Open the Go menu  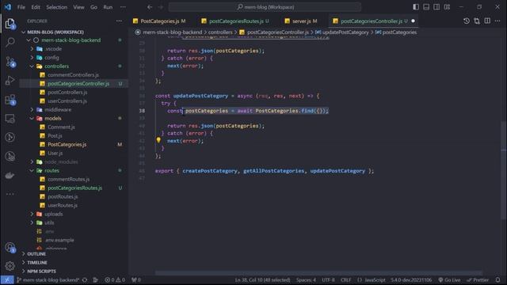tap(93, 7)
